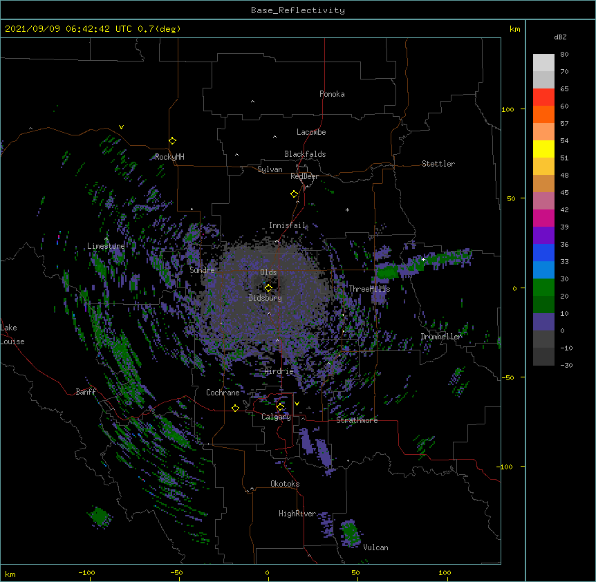Click the km unit label at bottom left
This screenshot has height=582, width=596.
coord(10,574)
